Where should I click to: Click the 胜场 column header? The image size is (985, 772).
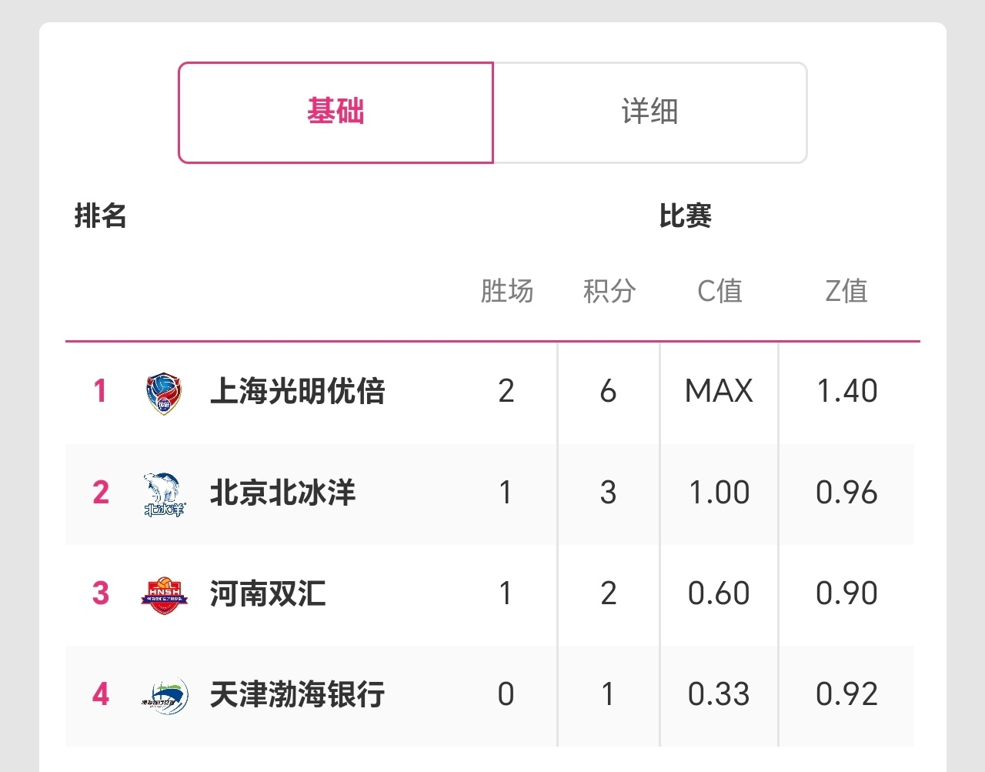click(506, 291)
